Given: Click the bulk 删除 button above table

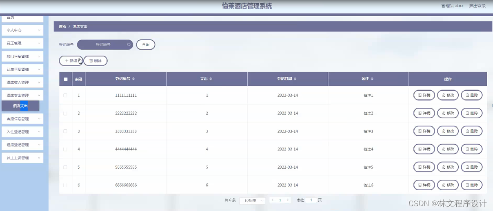Looking at the screenshot, I should [x=95, y=61].
